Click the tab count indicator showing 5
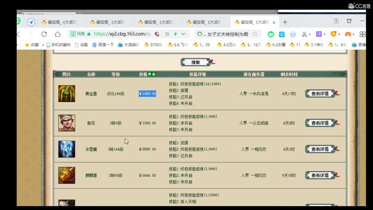This screenshot has width=373, height=210. [x=336, y=21]
